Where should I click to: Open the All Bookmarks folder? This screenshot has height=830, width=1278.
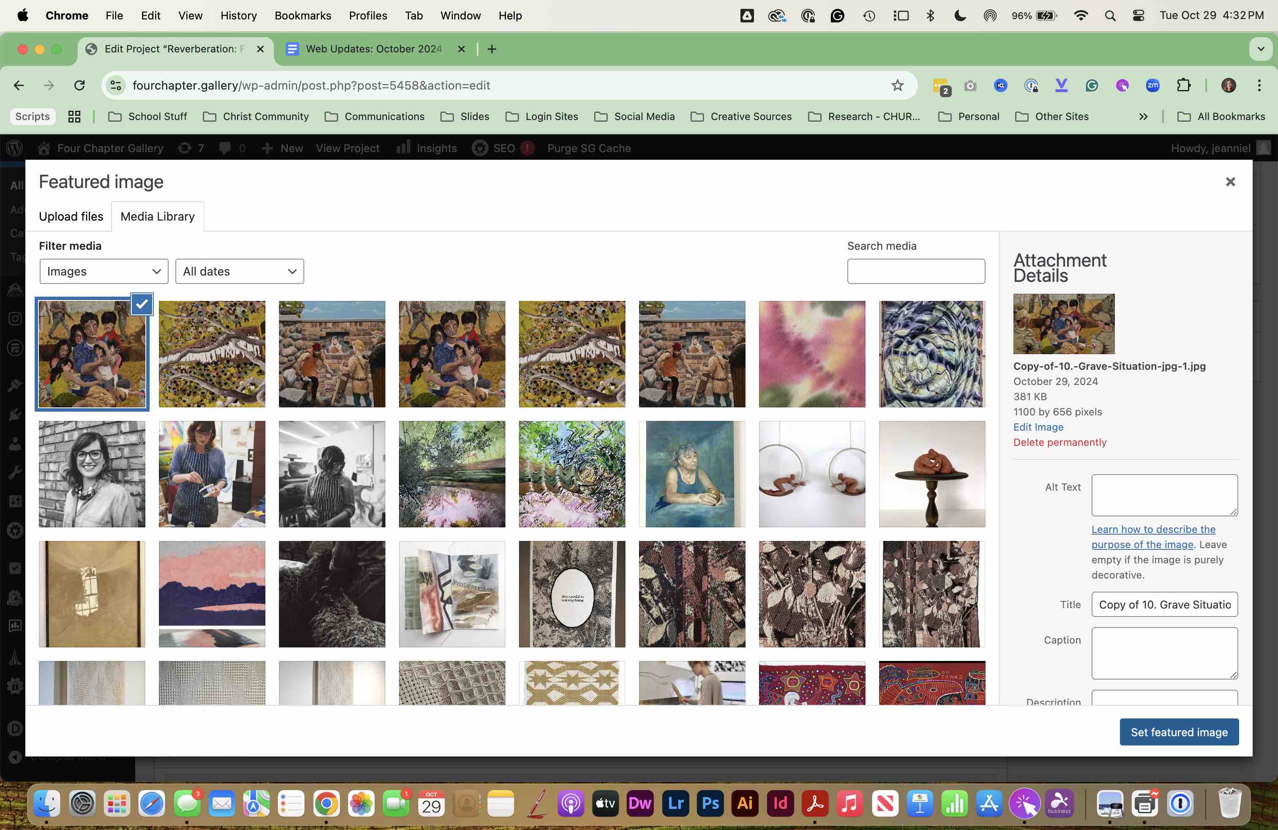pyautogui.click(x=1221, y=117)
